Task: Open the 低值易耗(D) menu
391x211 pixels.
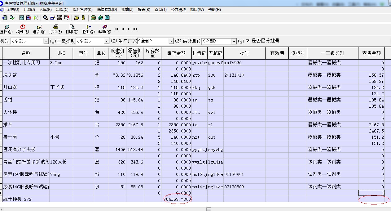Action: (107, 10)
